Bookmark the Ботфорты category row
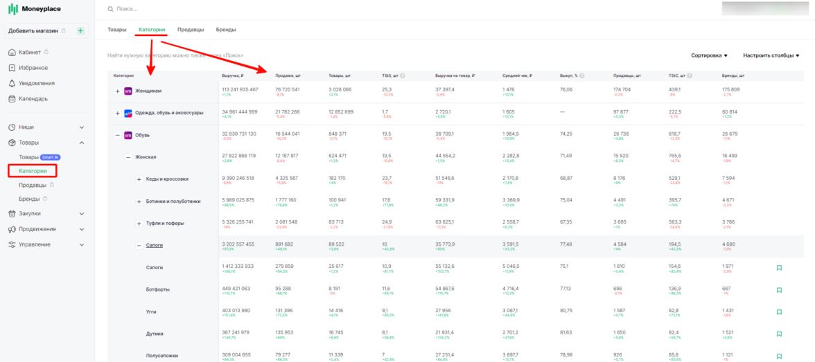815x362 pixels. (x=779, y=290)
